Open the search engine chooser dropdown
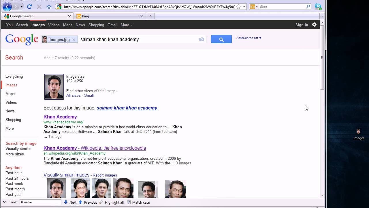The image size is (369, 208). (257, 7)
